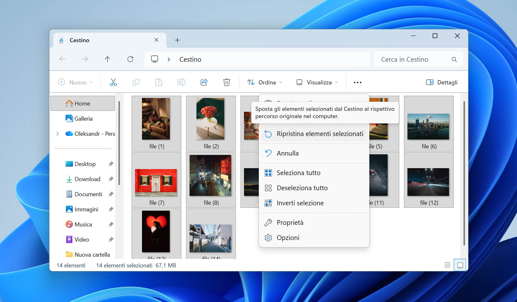Select the snowy alley thumbnail file (14)
Viewport: 517px width, 302px height.
211,234
